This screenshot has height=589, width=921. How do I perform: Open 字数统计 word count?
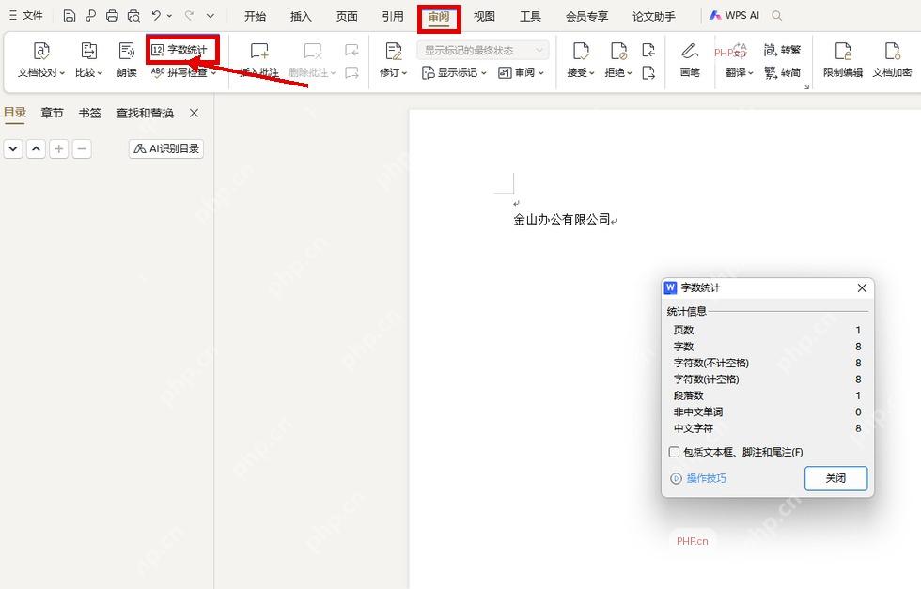click(180, 50)
